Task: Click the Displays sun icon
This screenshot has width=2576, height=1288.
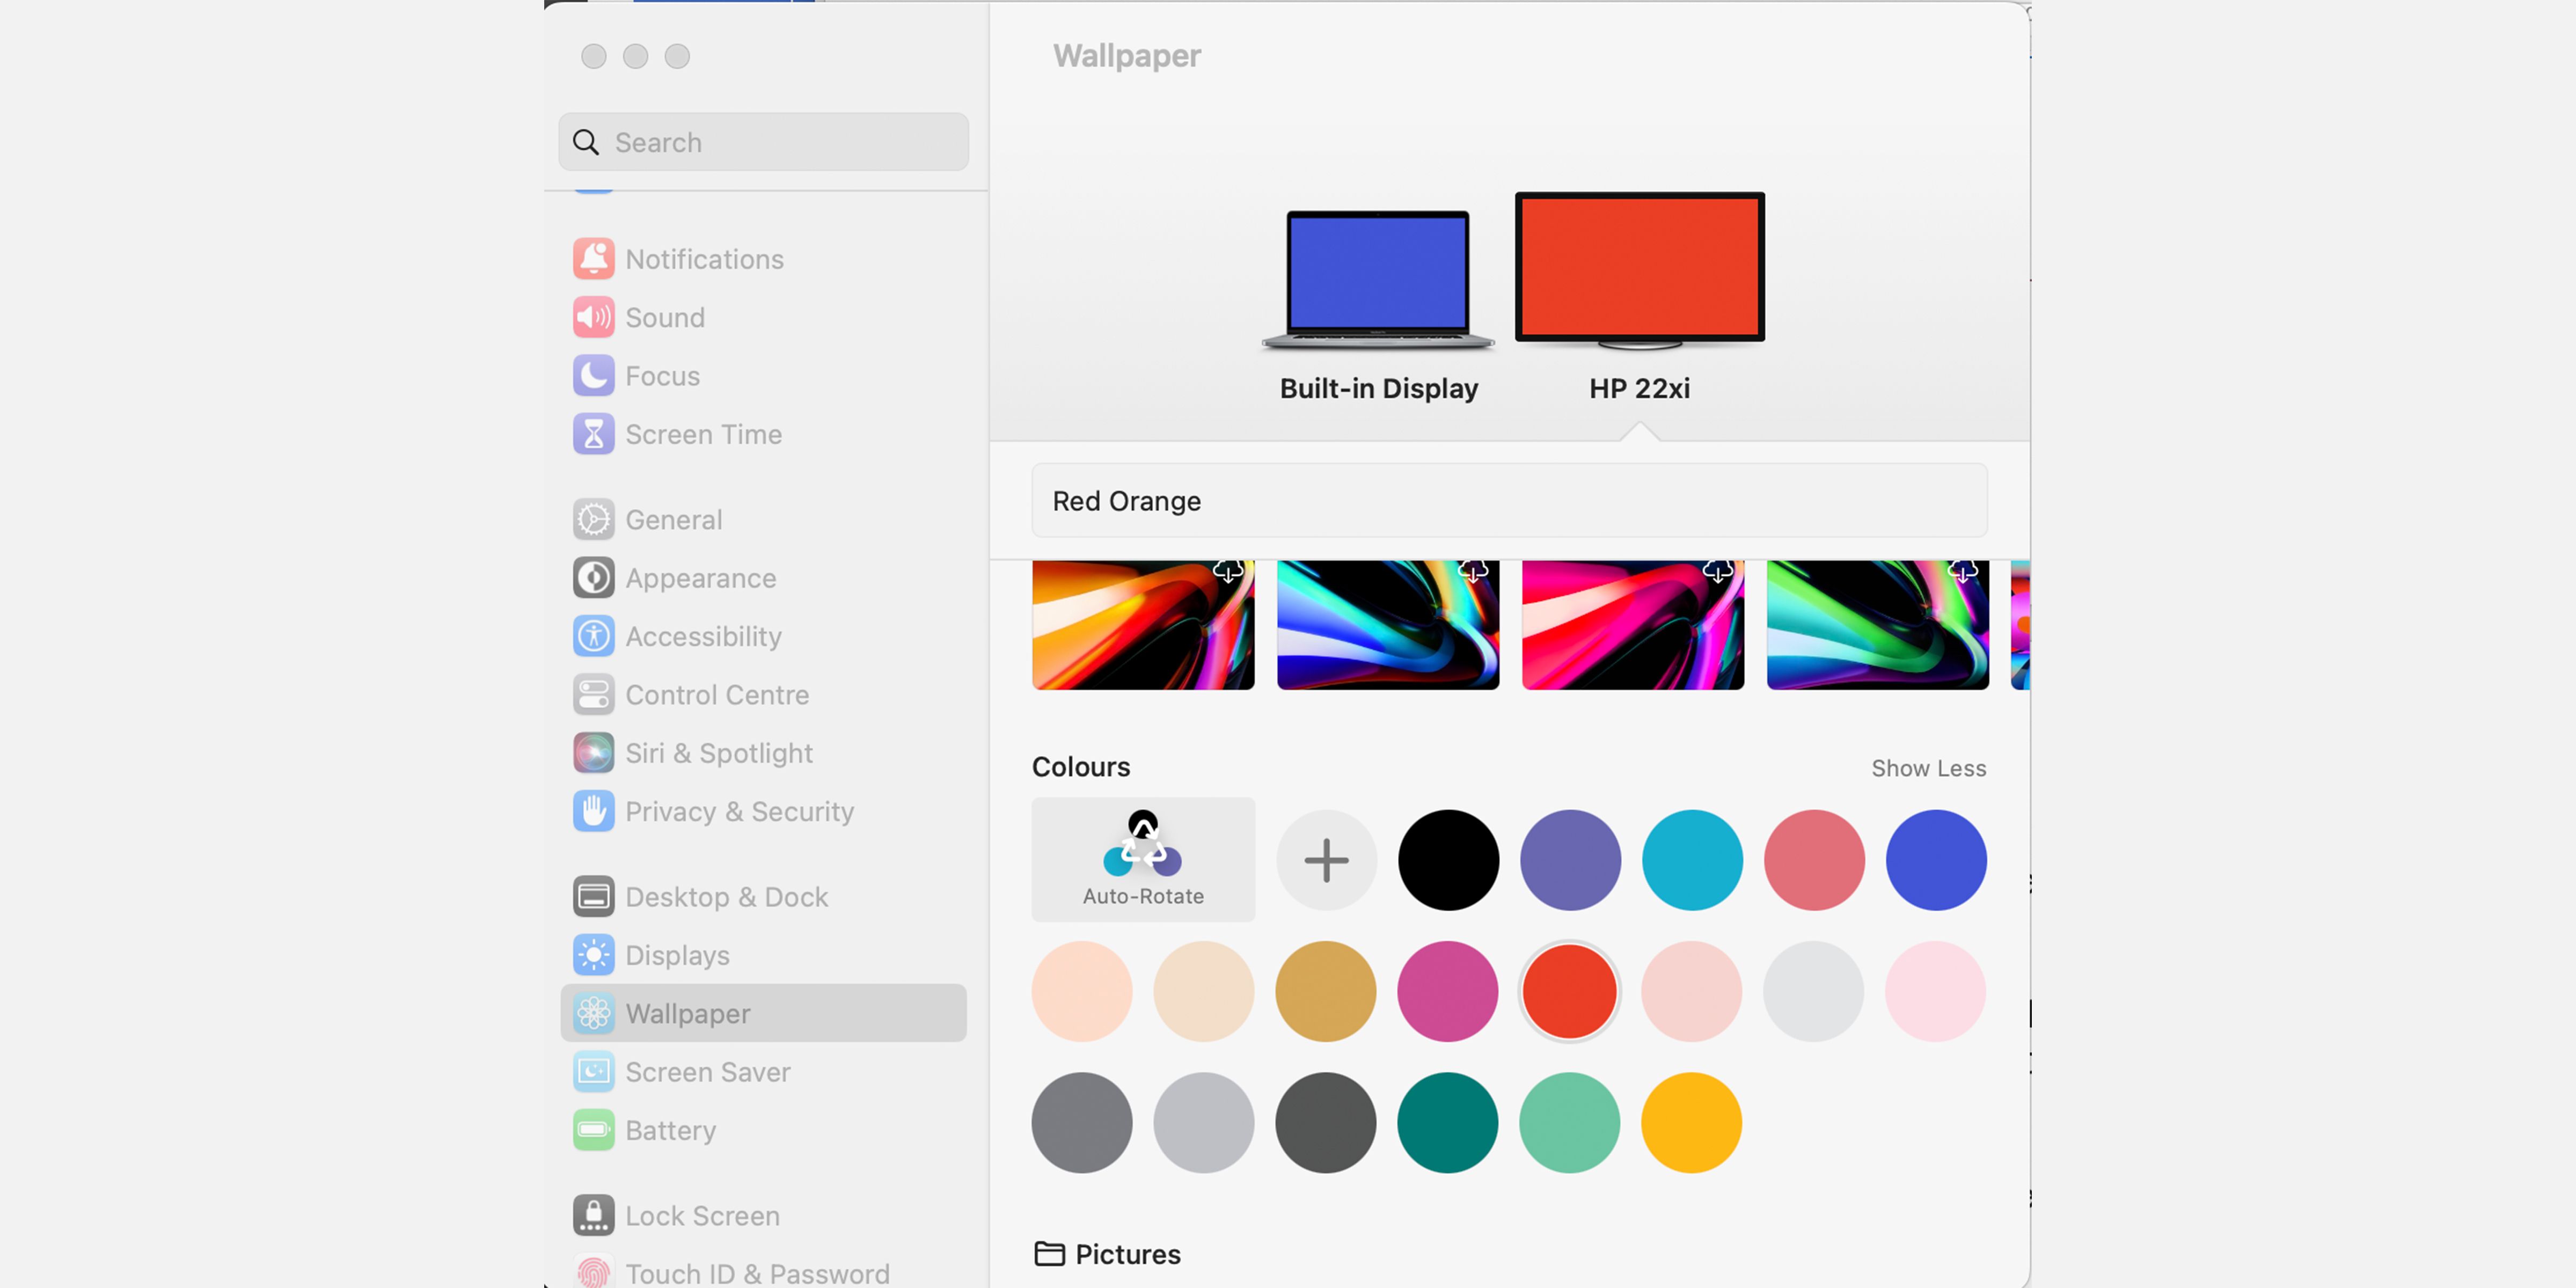Action: pyautogui.click(x=593, y=955)
